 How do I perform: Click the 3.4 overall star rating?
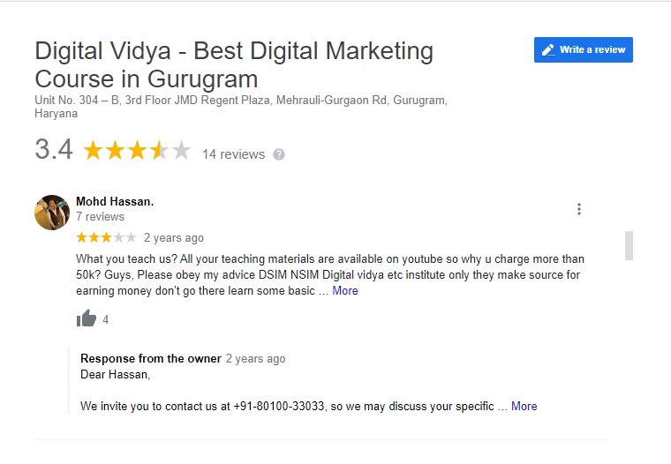click(x=137, y=151)
